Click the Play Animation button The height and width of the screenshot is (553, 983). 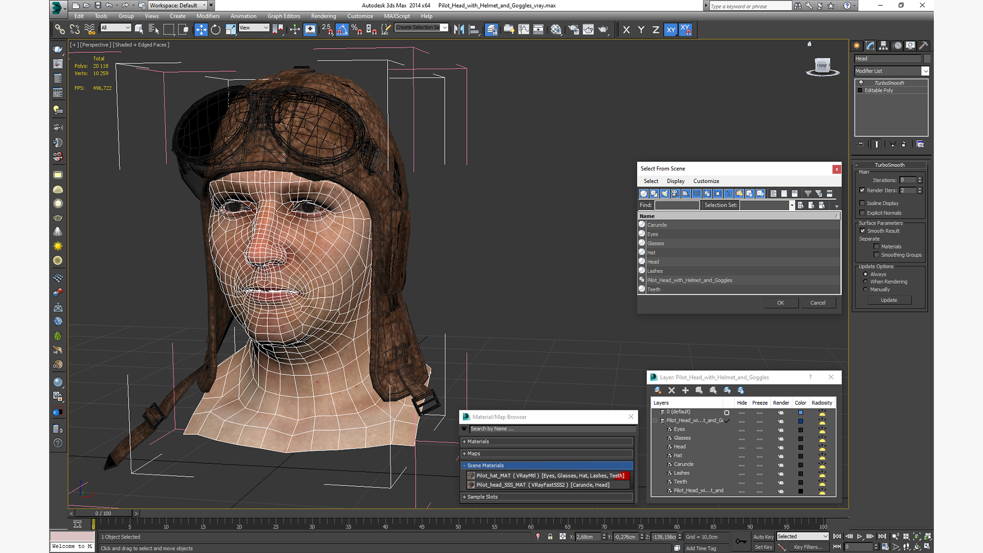[860, 536]
